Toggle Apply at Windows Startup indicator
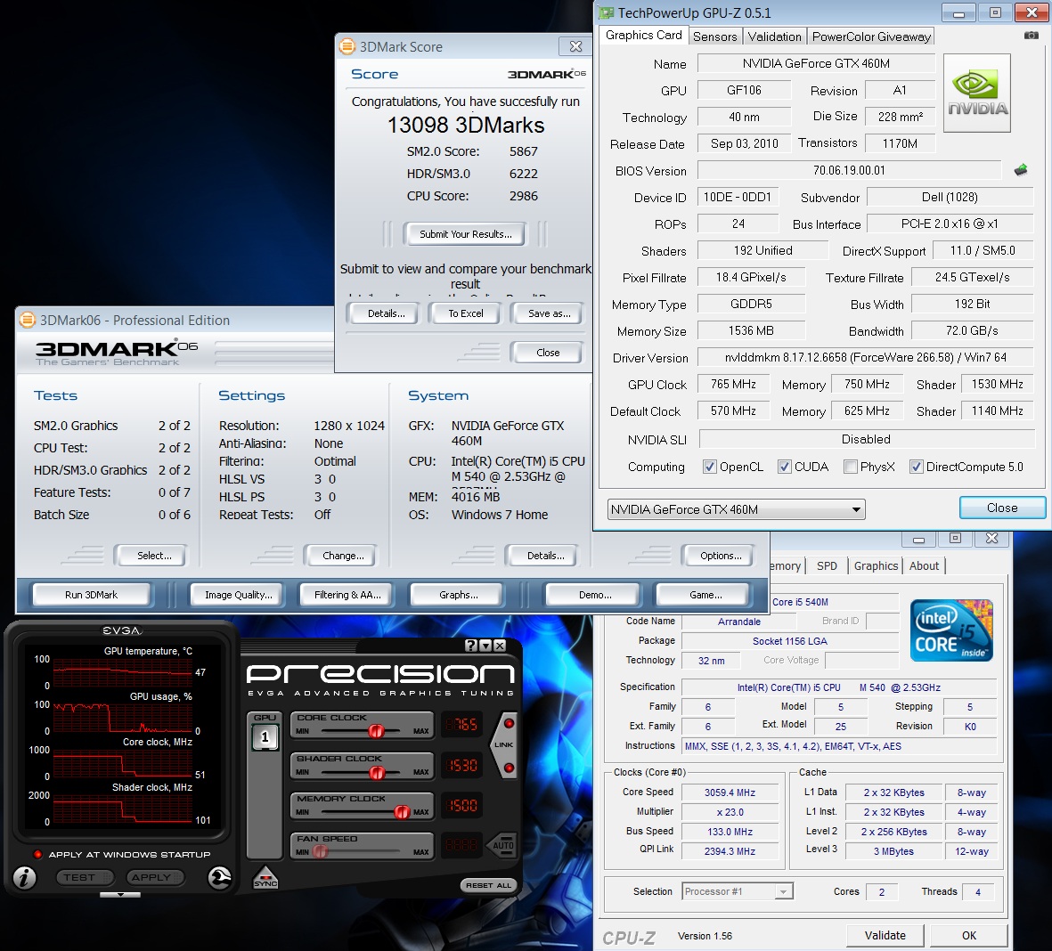The width and height of the screenshot is (1052, 951). point(37,855)
